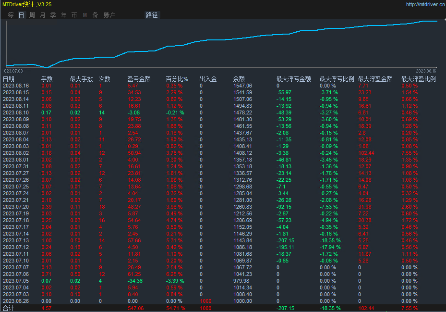Screen dimensions: 446x312
Task: Open the mtdriver.cn website link
Action: coord(424,4)
